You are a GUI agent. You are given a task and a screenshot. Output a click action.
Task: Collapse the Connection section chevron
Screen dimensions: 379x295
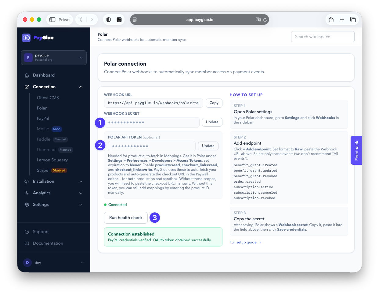(81, 87)
